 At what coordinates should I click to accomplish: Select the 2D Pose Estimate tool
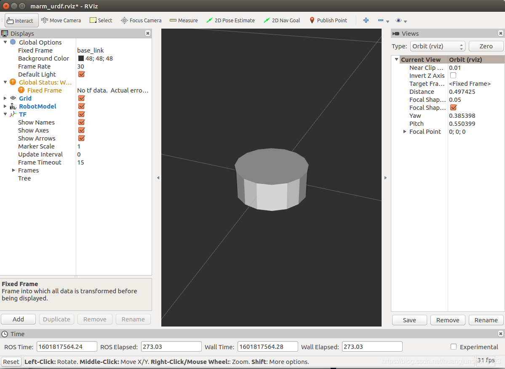(x=230, y=20)
